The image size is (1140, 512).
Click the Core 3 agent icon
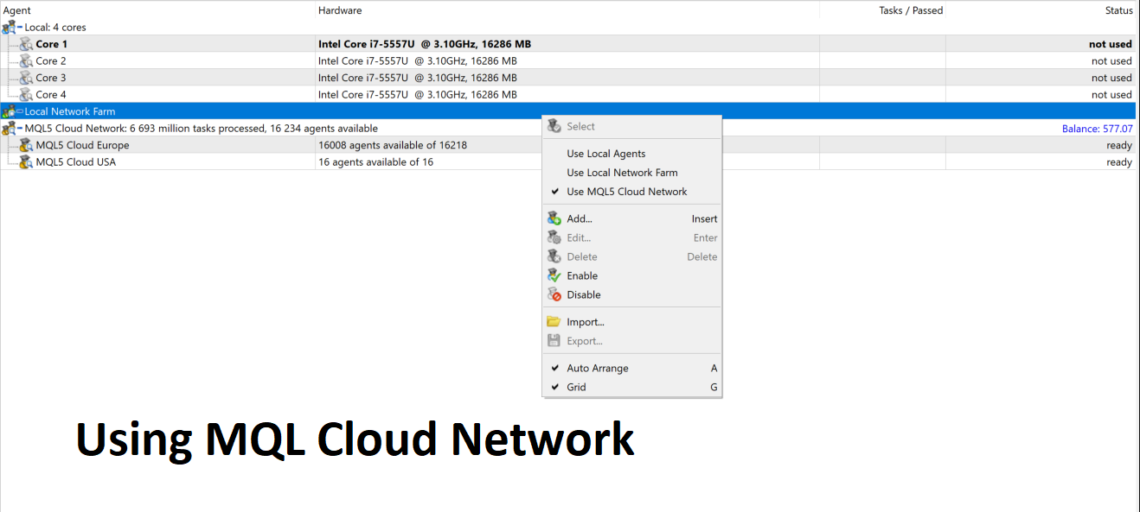pos(26,78)
